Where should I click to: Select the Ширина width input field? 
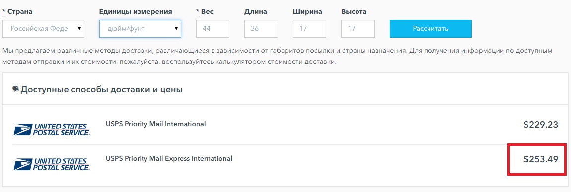309,29
